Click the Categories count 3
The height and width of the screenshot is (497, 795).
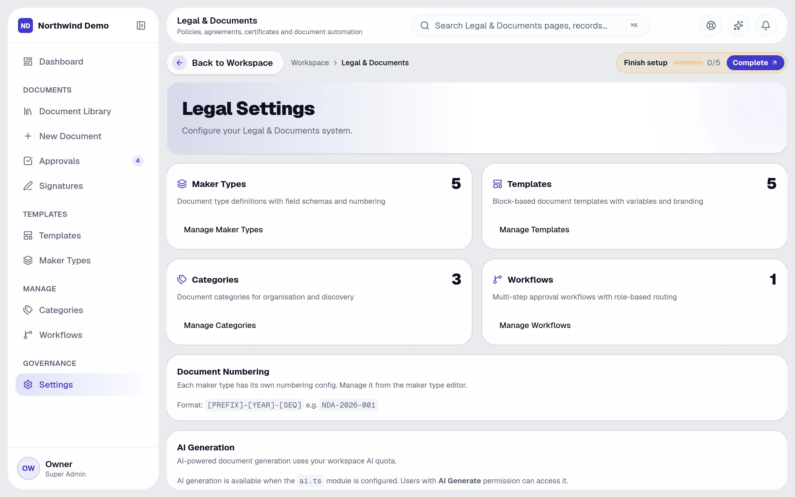tap(456, 279)
